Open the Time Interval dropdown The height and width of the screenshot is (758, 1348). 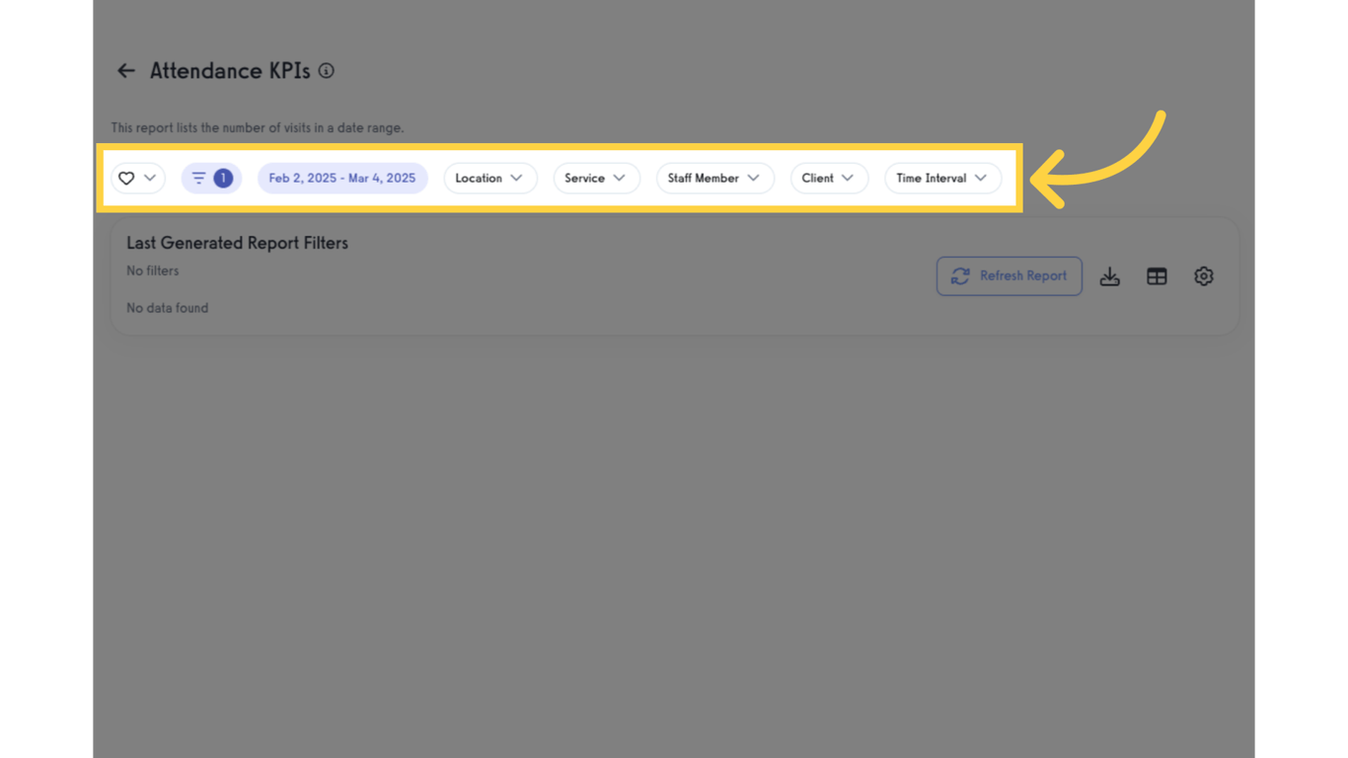click(x=942, y=178)
